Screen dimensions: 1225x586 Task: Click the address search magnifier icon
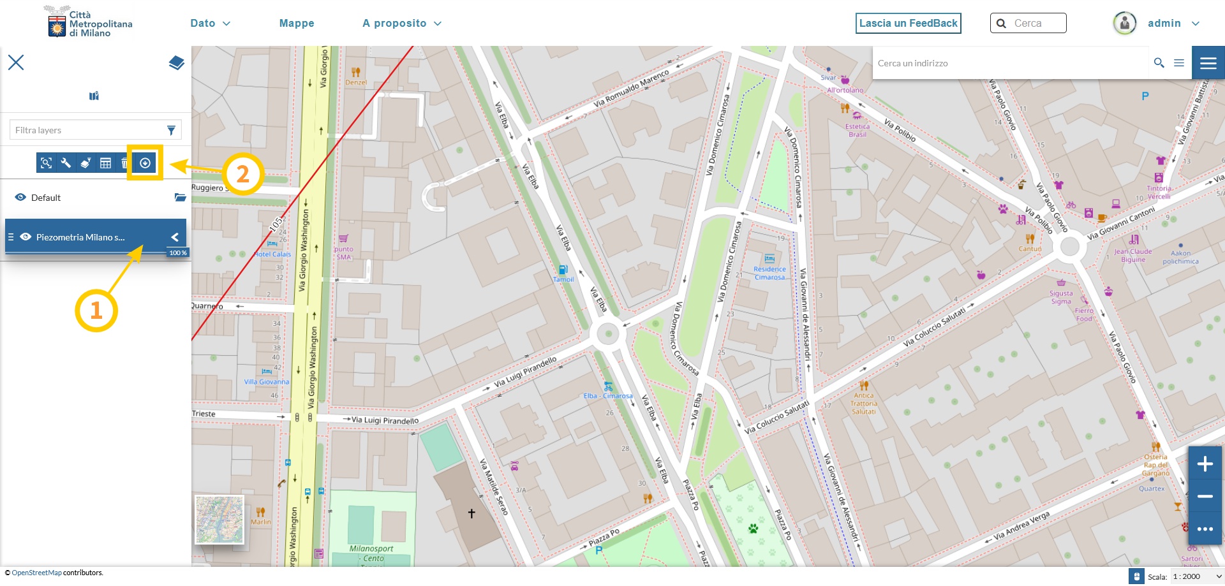coord(1159,62)
